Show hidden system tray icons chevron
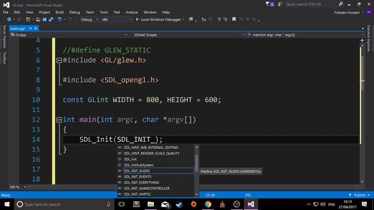The height and width of the screenshot is (210, 374). [x=309, y=204]
